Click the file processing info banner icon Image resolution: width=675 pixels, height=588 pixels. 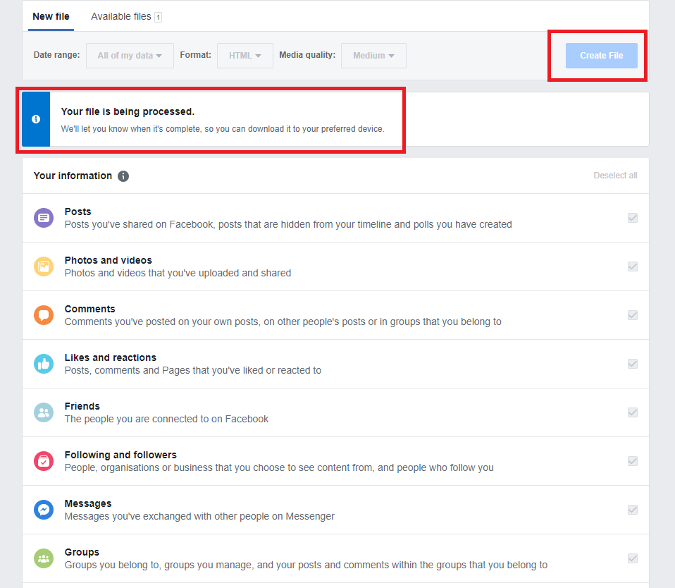(36, 119)
